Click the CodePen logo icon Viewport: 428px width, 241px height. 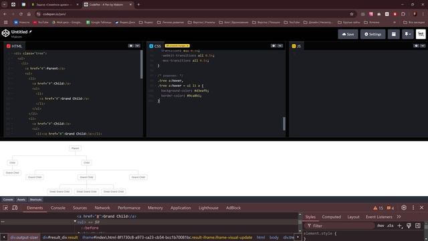[x=5, y=33]
